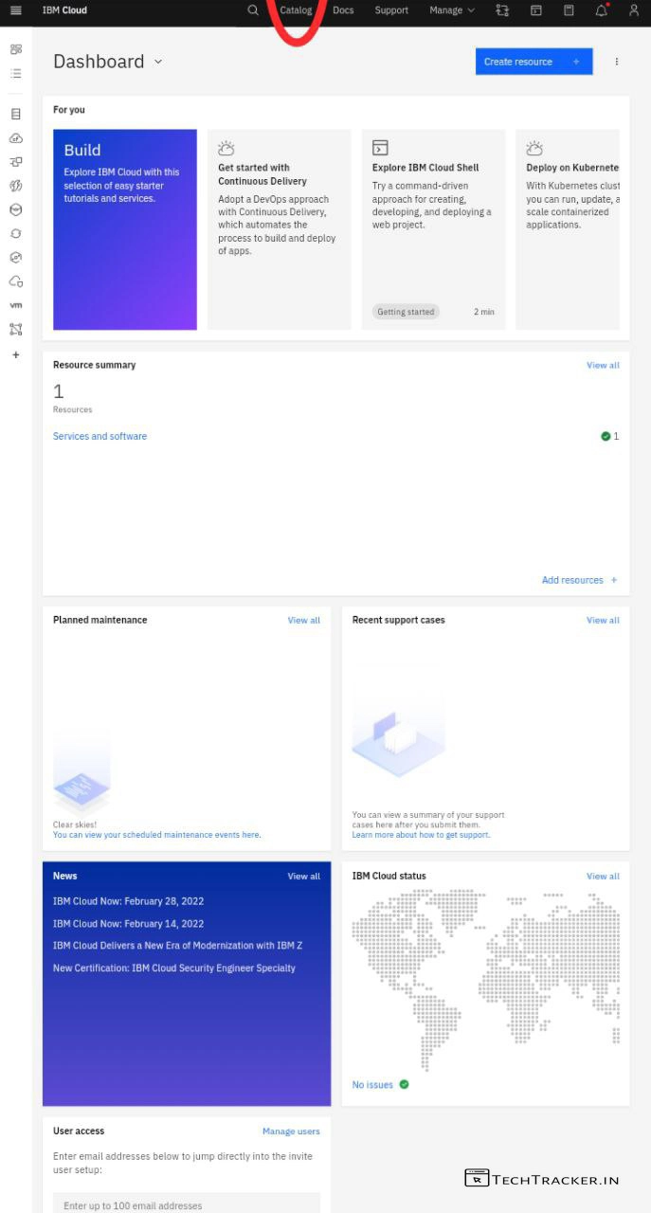Open the notifications bell
This screenshot has width=651, height=1213.
click(x=601, y=10)
